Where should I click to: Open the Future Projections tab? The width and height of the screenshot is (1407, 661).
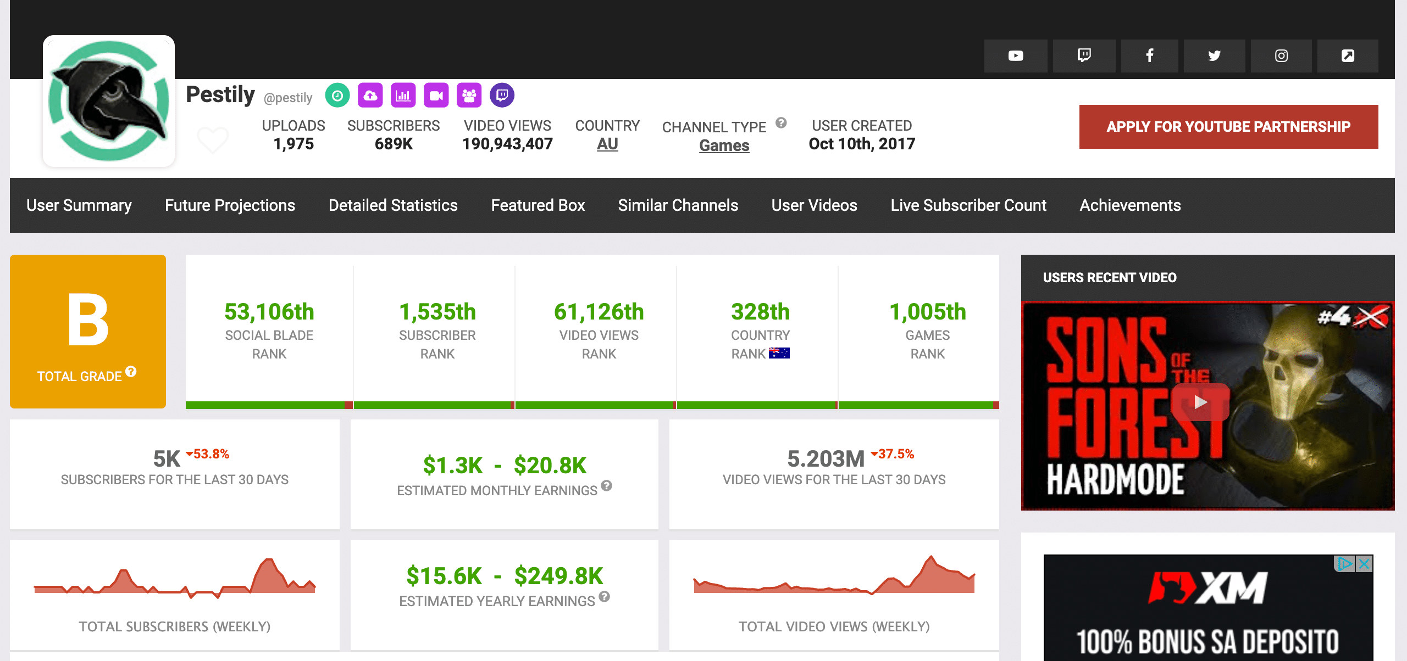point(230,205)
